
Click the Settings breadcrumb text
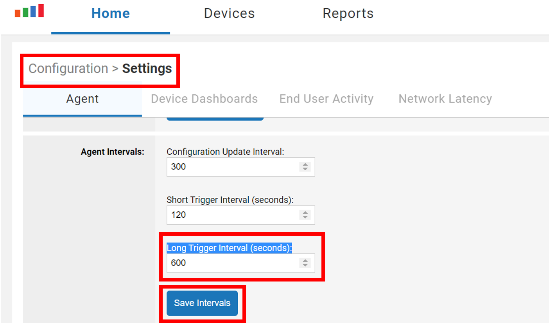pos(147,69)
